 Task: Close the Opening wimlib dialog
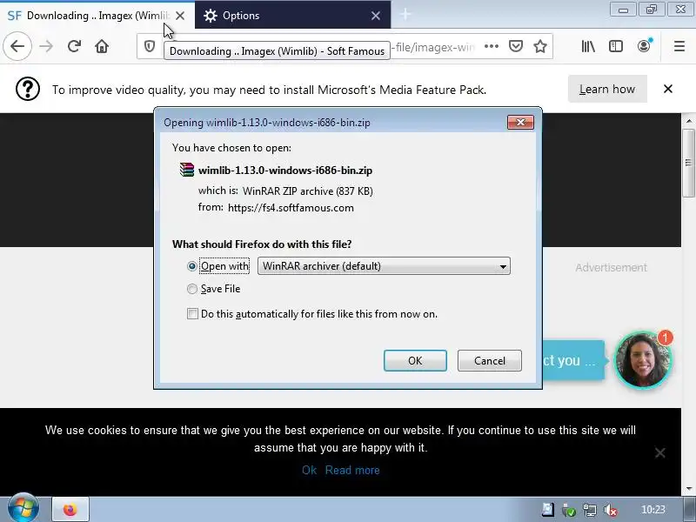pos(520,122)
